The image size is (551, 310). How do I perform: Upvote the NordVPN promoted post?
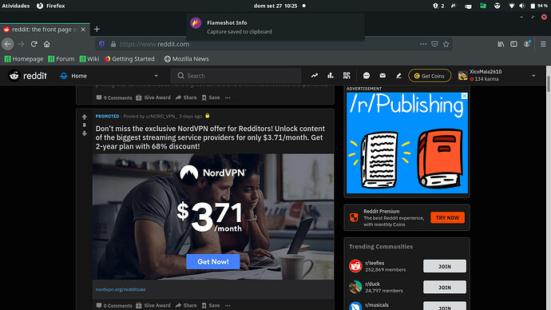click(x=85, y=117)
